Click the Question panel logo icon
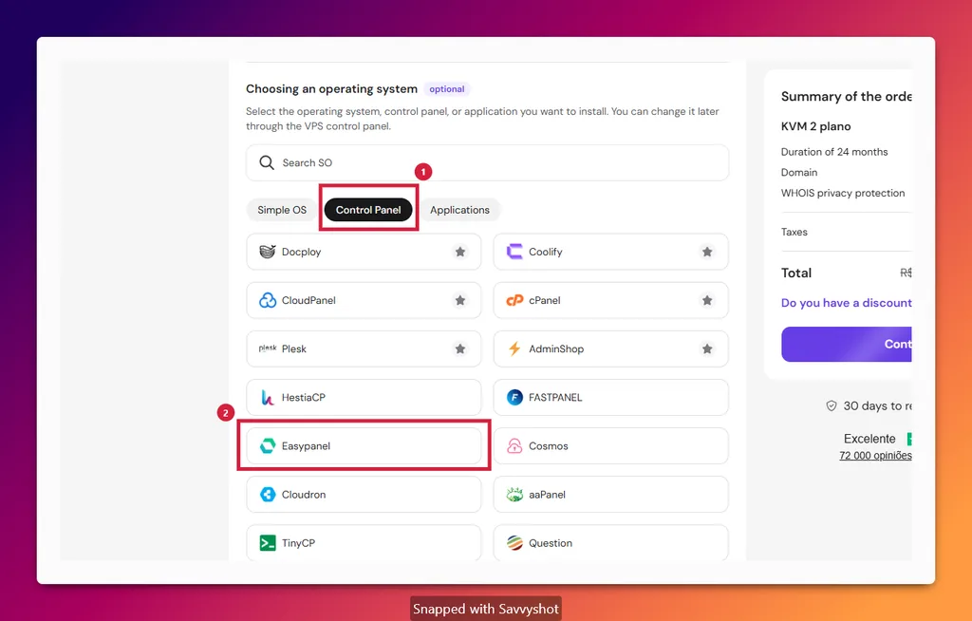 click(514, 543)
